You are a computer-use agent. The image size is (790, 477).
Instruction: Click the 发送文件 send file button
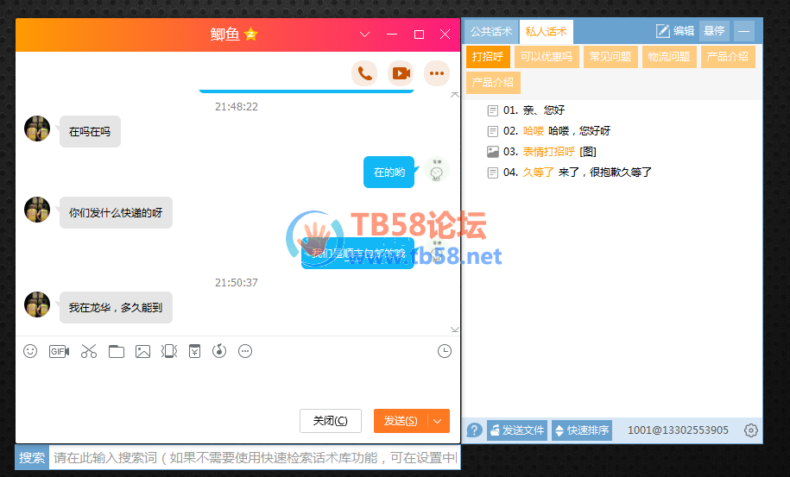(517, 430)
